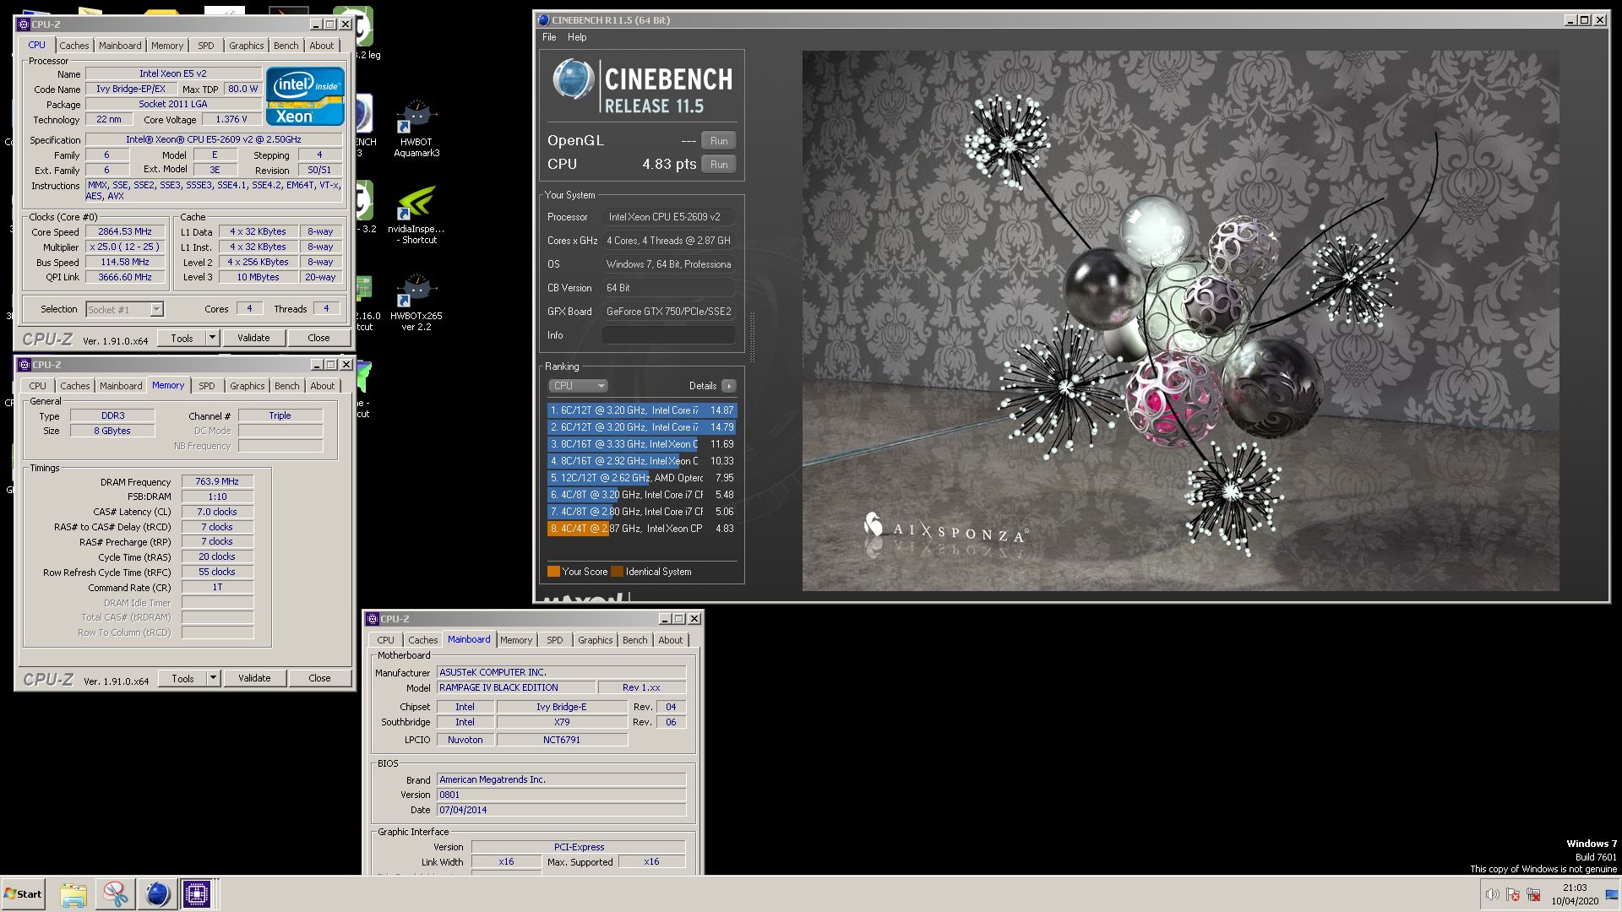Select CPU tab in CPU-Z Mainboard window
The height and width of the screenshot is (912, 1622).
point(385,640)
